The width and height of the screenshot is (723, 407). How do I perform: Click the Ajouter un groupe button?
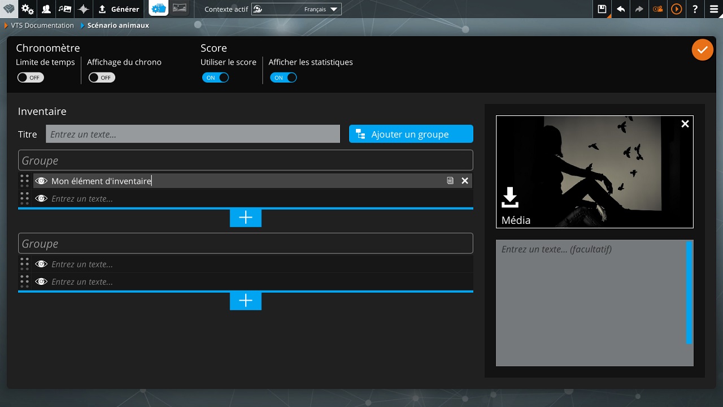(411, 134)
